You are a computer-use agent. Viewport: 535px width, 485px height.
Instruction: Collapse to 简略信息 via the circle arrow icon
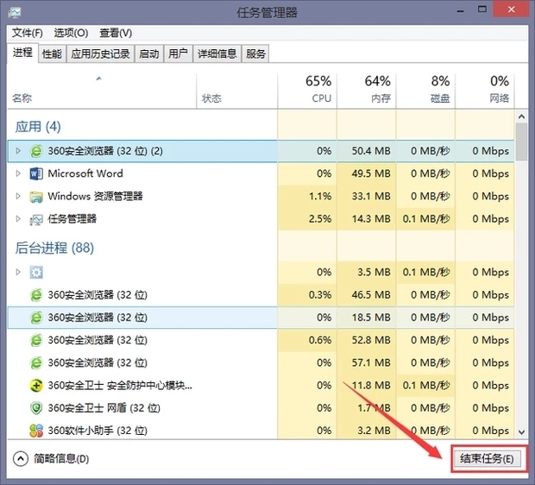point(21,459)
